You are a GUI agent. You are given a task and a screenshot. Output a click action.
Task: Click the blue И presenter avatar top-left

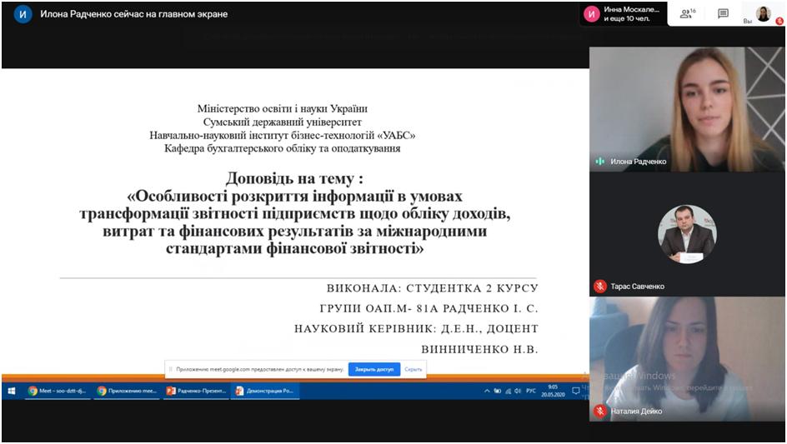click(x=23, y=14)
